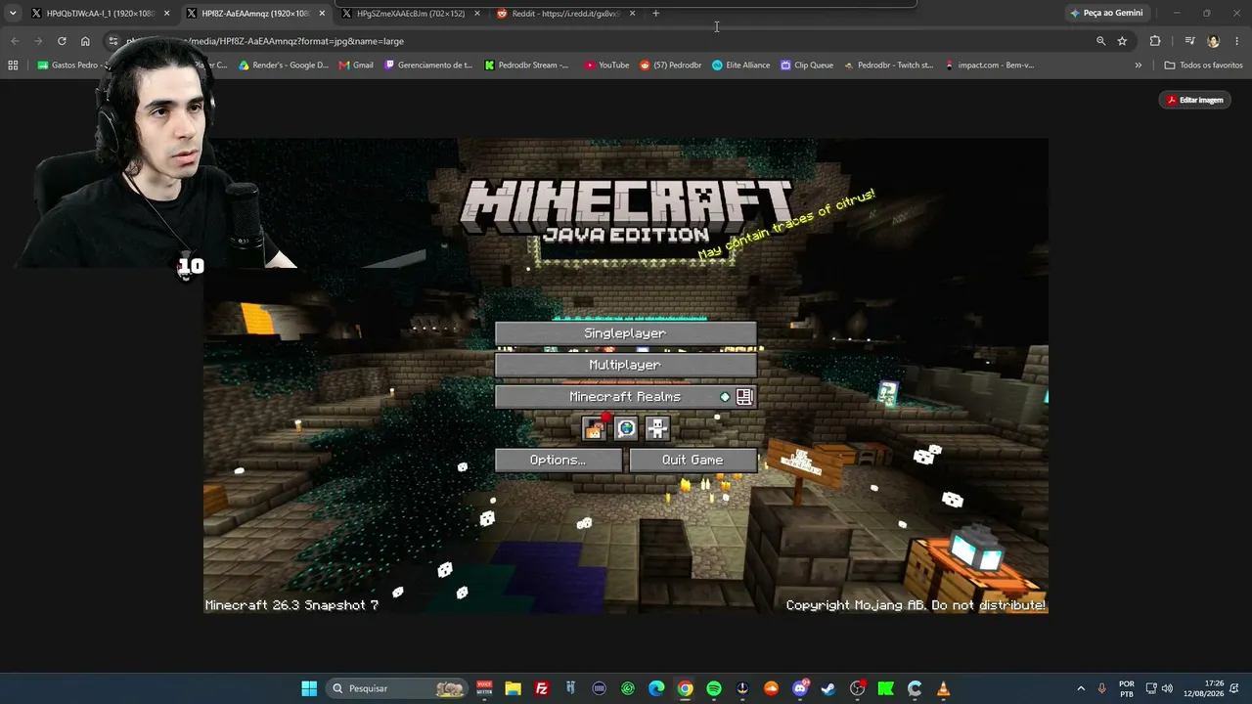Open Spotify from the taskbar
The height and width of the screenshot is (704, 1252).
click(x=714, y=688)
